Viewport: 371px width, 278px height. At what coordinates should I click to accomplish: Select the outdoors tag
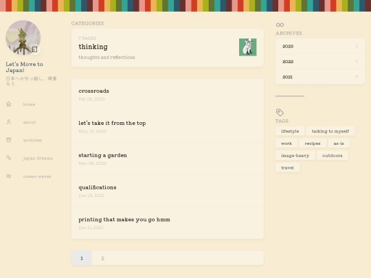333,156
